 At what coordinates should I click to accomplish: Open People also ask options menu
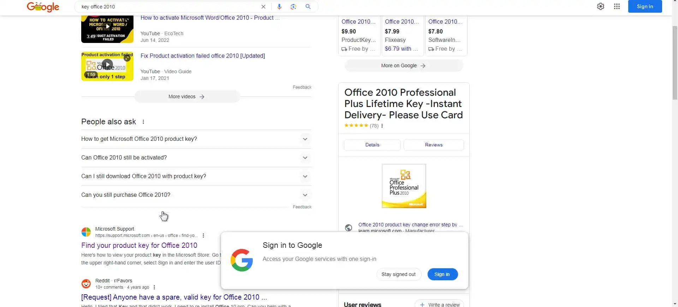point(143,122)
